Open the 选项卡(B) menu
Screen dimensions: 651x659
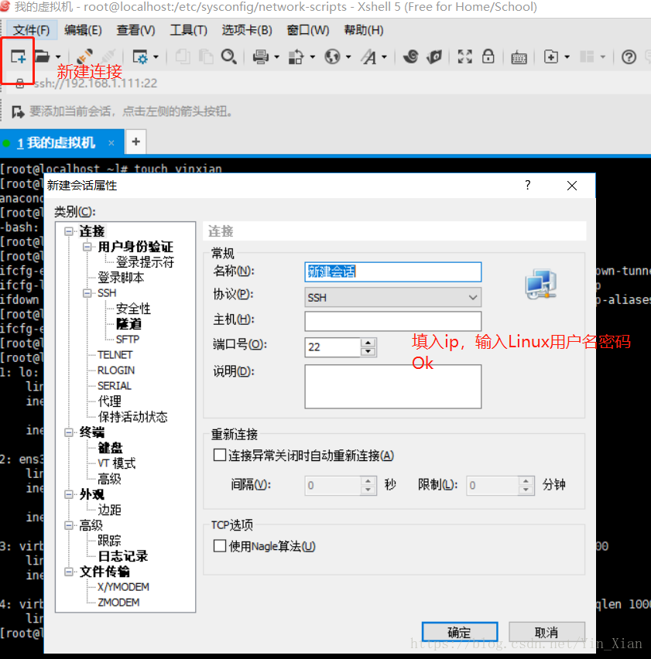[247, 30]
